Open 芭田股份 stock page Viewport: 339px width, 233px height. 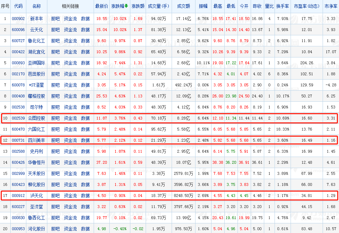(36, 74)
